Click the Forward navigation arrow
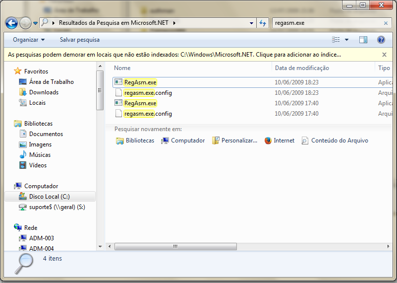 (x=25, y=23)
